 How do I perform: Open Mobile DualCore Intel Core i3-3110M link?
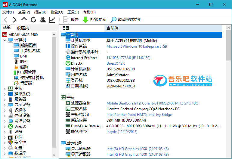pyautogui.click(x=152, y=103)
